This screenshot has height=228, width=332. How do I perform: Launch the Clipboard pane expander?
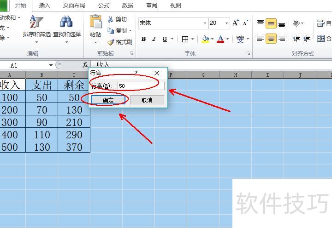pos(131,53)
